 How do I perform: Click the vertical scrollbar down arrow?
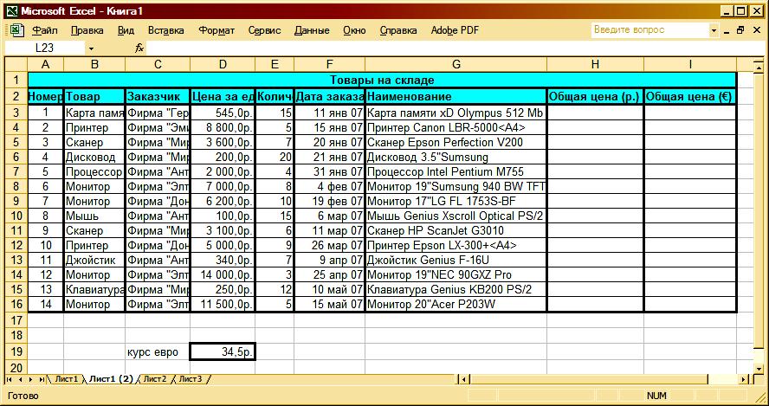[x=759, y=368]
